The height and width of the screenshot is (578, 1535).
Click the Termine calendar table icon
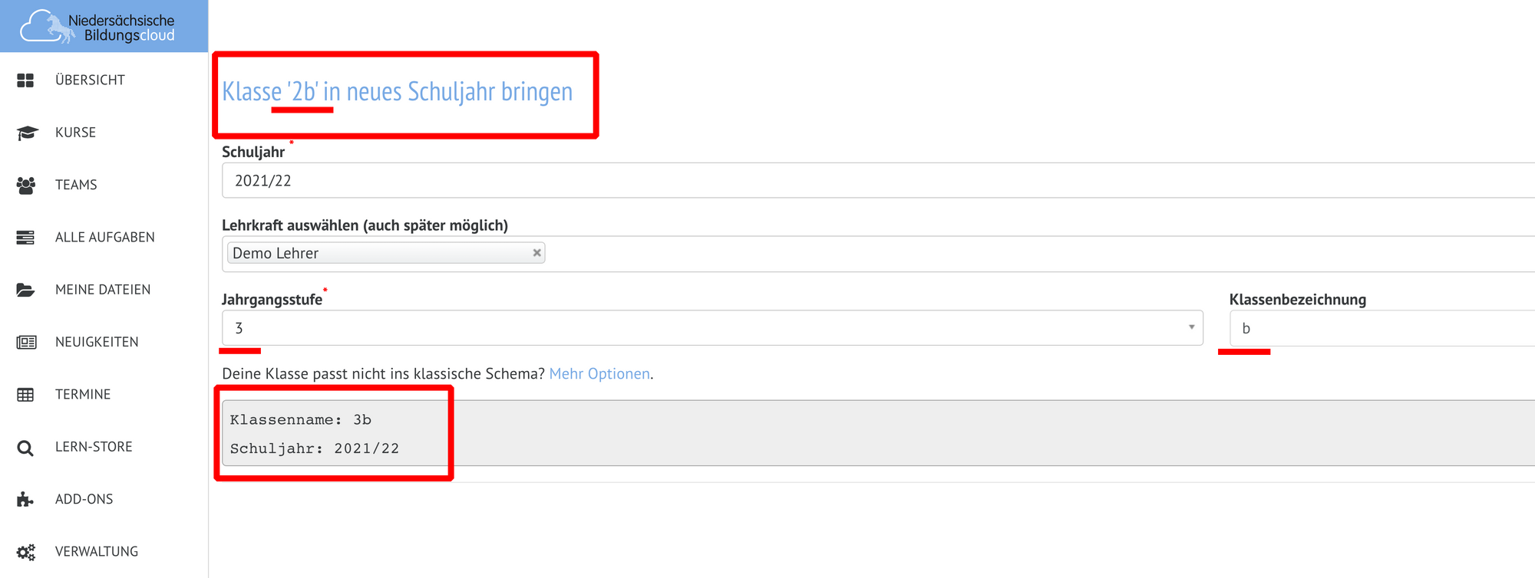(x=25, y=395)
